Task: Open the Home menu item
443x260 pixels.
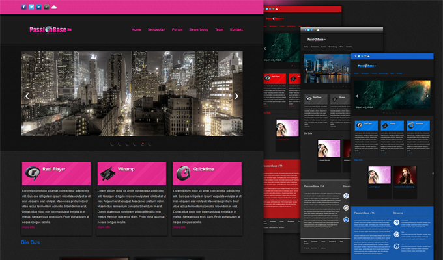Action: tap(136, 29)
